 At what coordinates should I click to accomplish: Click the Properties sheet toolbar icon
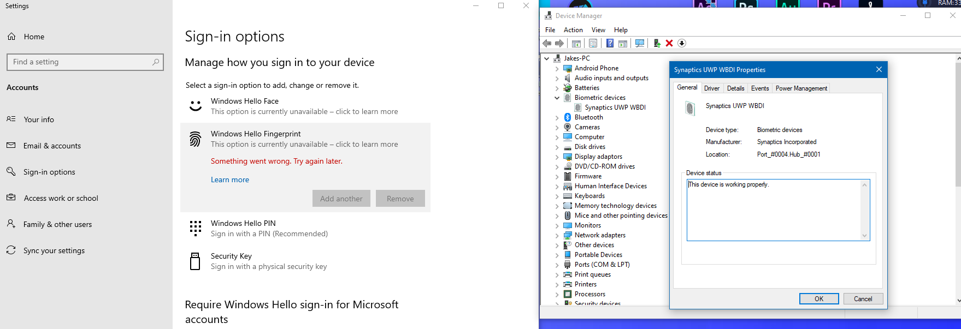(593, 43)
